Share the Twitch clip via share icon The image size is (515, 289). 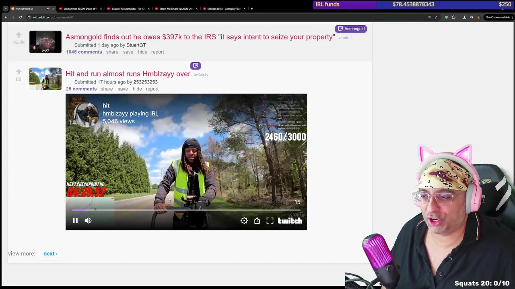click(257, 221)
